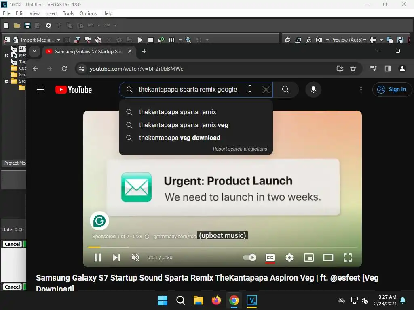
Task: Open the Import Media dropdown arrow
Action: 58,40
